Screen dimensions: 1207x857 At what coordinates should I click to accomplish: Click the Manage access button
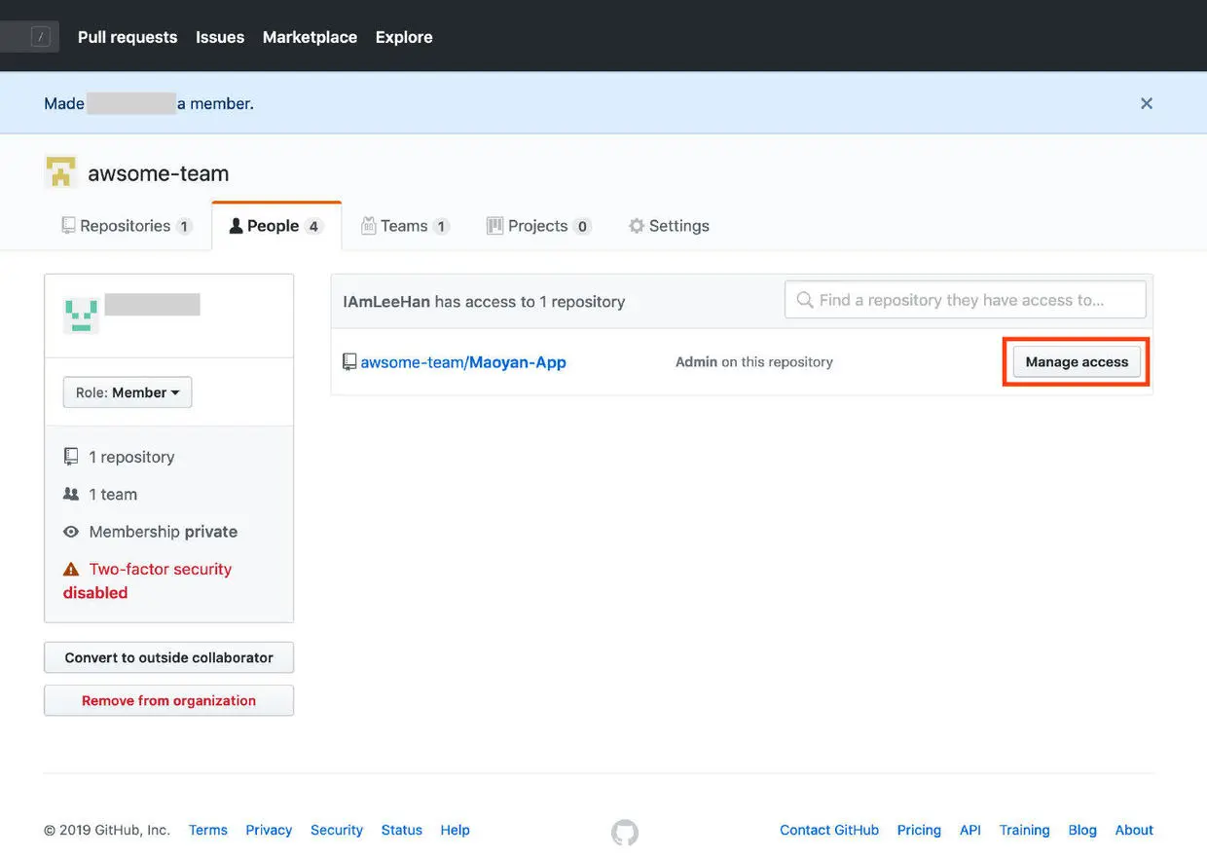click(1077, 361)
